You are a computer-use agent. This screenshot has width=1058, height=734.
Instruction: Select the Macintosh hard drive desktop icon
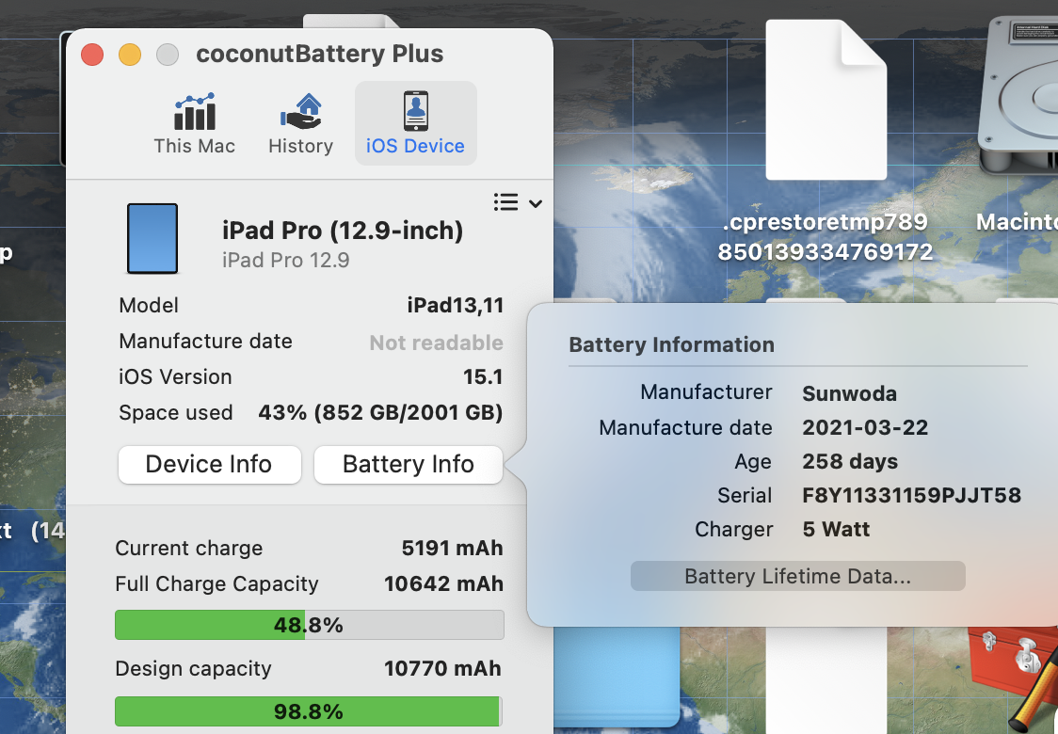coord(1018,94)
